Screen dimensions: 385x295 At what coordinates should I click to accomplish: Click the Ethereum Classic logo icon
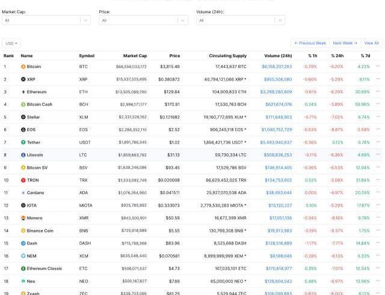[23, 269]
